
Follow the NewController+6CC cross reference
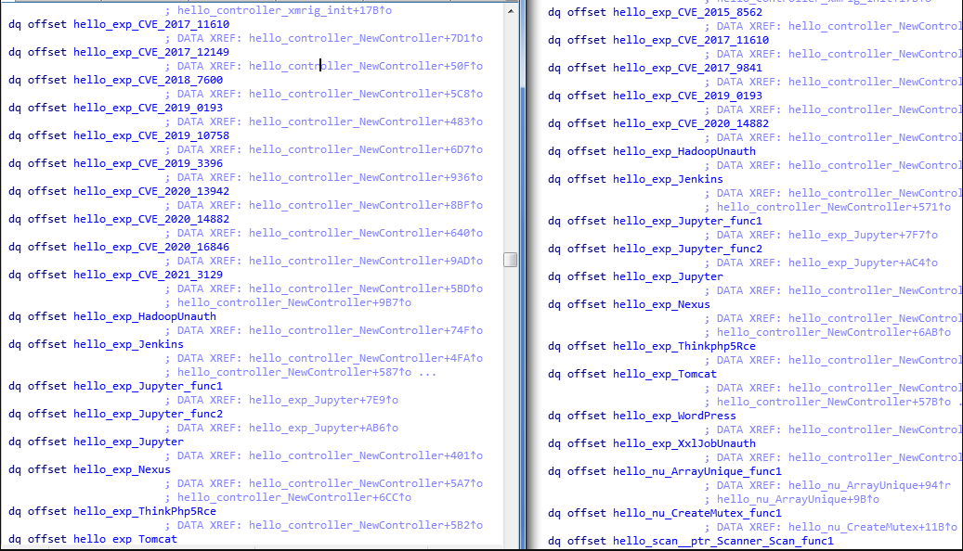click(294, 497)
